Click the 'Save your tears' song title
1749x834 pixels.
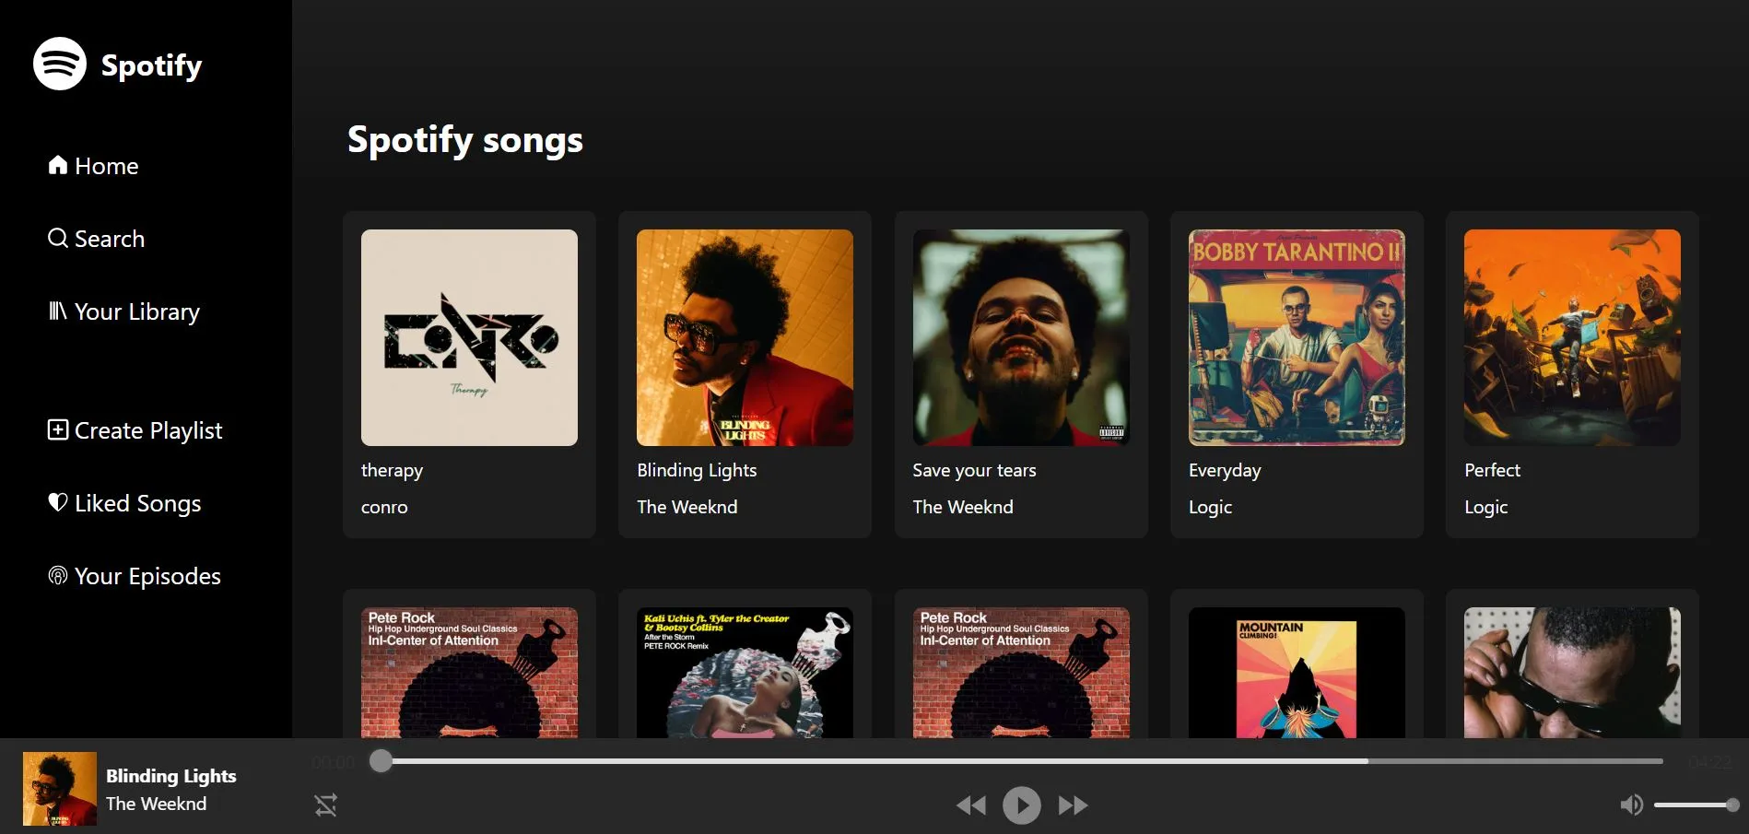(974, 470)
